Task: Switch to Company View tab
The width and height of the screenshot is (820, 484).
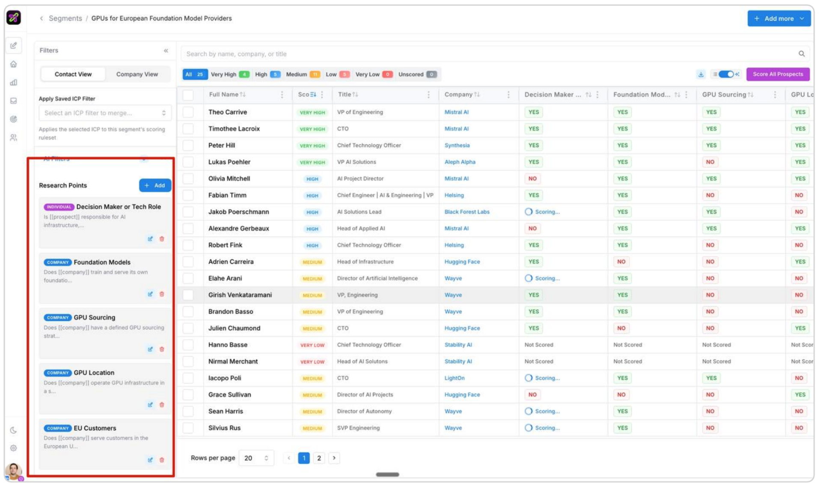Action: tap(137, 74)
